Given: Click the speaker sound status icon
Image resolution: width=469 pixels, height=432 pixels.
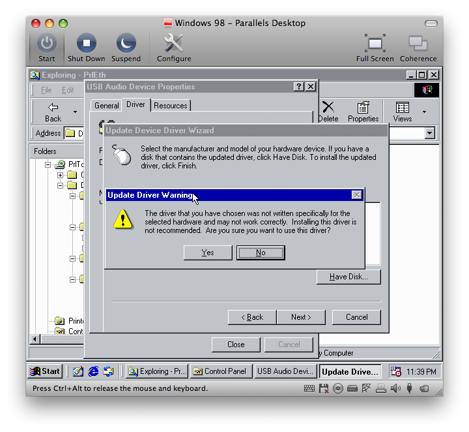Looking at the screenshot, I should [395, 388].
